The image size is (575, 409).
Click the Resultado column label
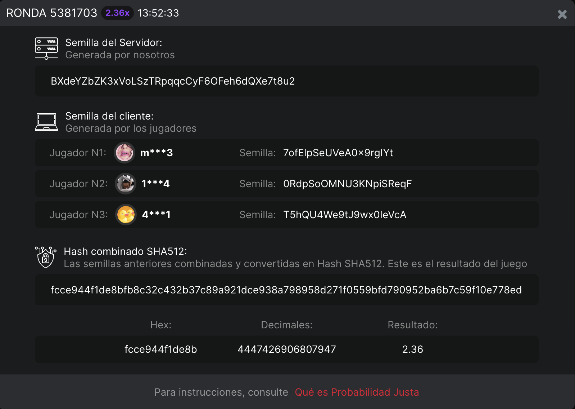(413, 325)
